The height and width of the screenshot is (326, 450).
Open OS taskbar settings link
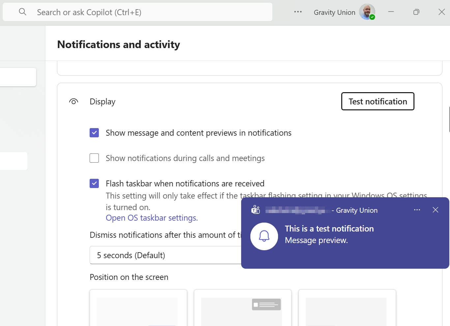pos(152,218)
